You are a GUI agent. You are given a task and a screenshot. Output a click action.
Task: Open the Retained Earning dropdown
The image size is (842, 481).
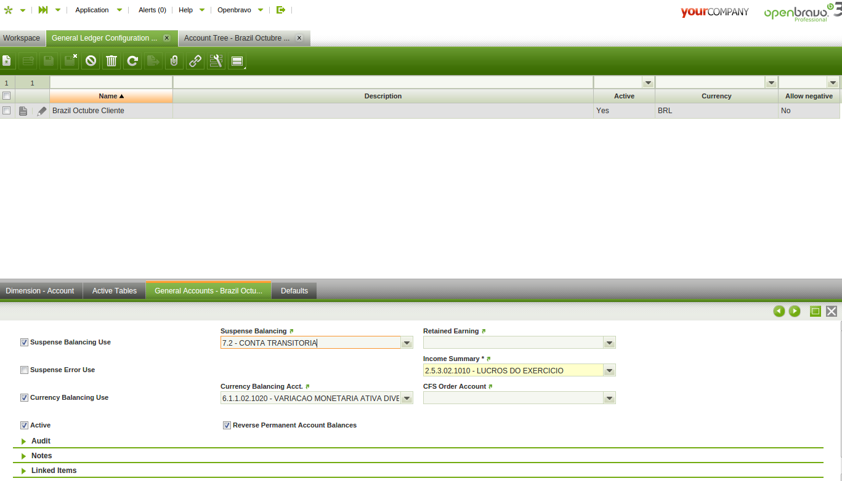coord(609,343)
